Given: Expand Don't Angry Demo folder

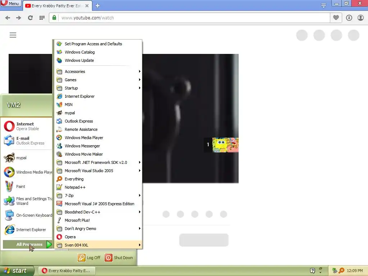Looking at the screenshot, I should [98, 229].
